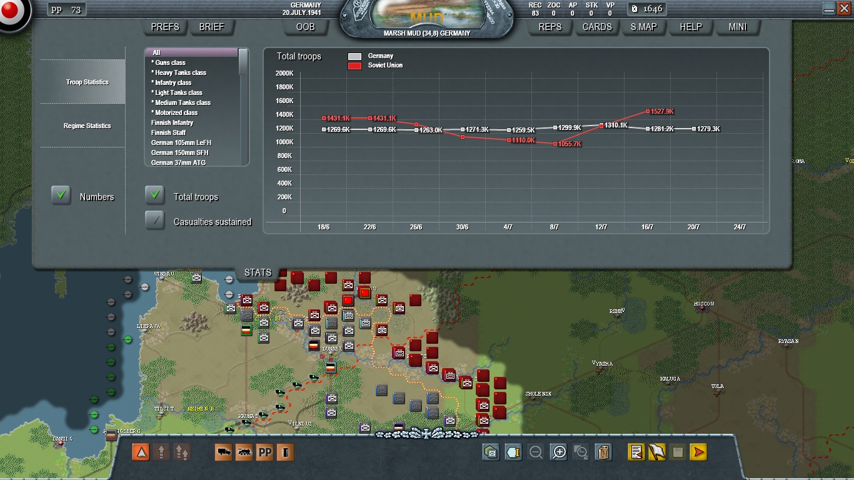The height and width of the screenshot is (480, 854).
Task: Select the truck transport icon
Action: [224, 452]
